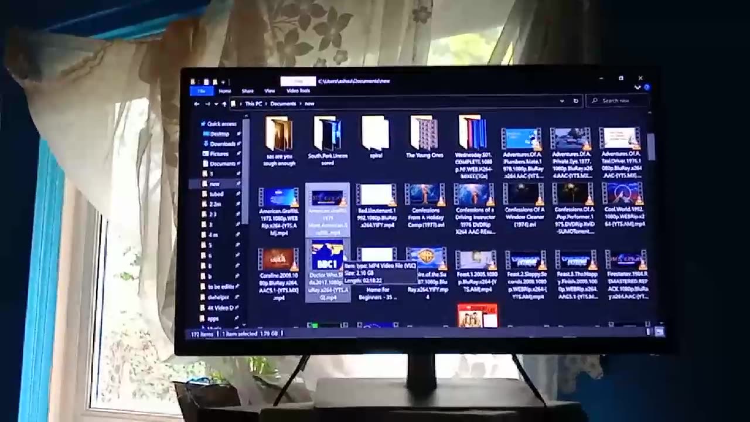
Task: Select Adventures.Of.A.Taxi.Driver video file
Action: (x=620, y=152)
